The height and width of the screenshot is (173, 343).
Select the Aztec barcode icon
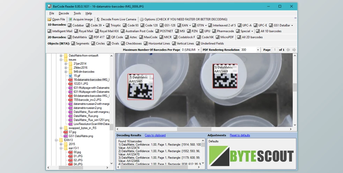[x=127, y=37]
